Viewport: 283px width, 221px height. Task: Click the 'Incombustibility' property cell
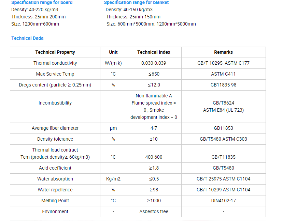click(55, 107)
